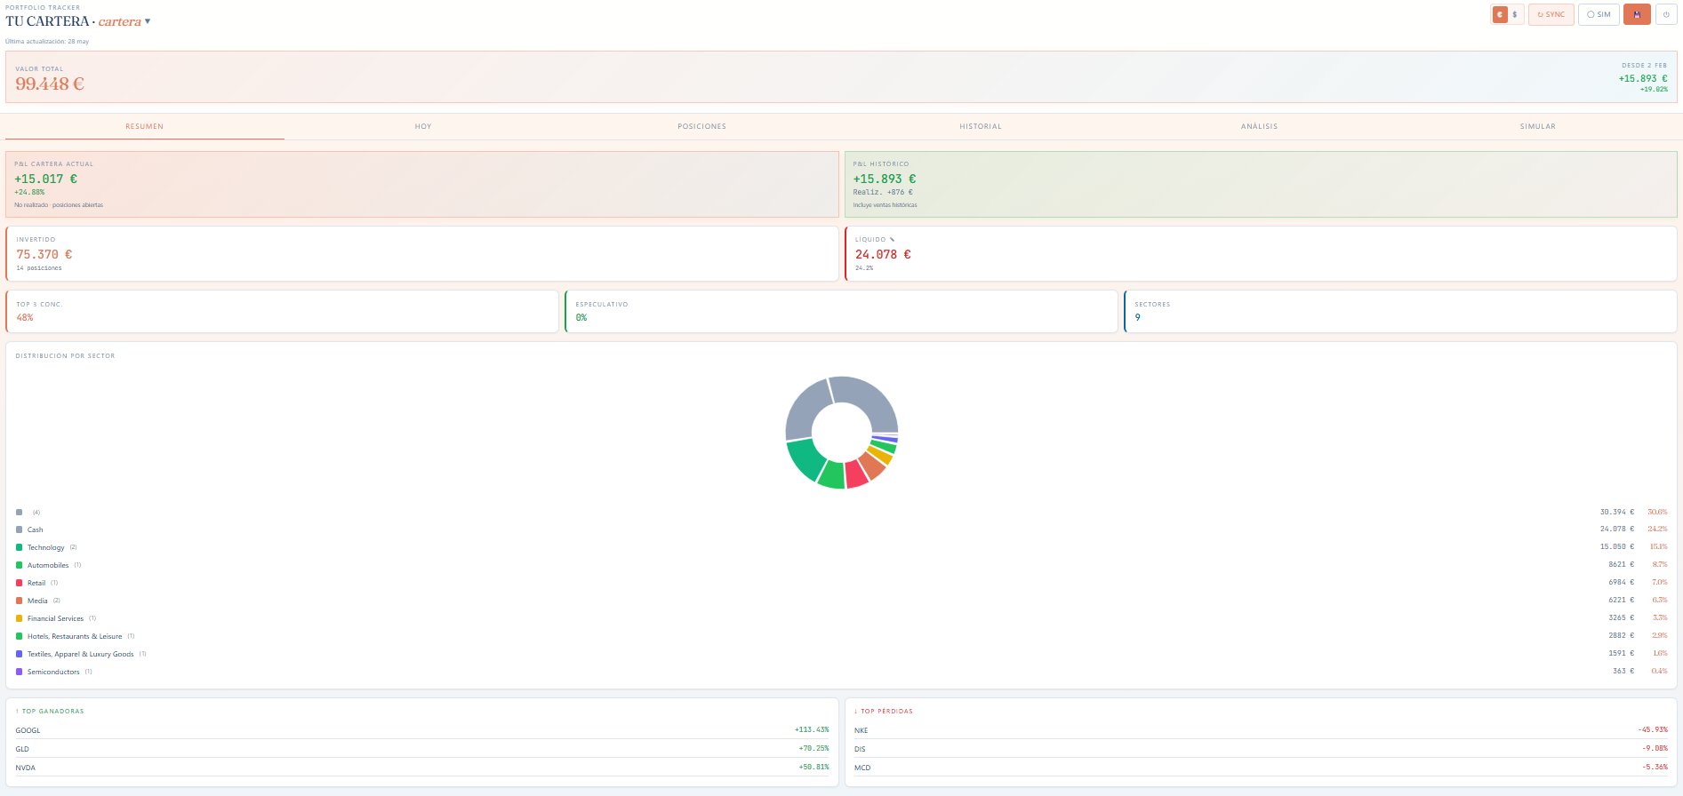Image resolution: width=1683 pixels, height=796 pixels.
Task: Click the pencil edit icon next to LÍQUIDO
Action: point(892,239)
